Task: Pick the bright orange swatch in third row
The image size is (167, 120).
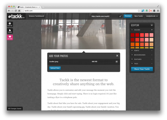Action: tap(137, 45)
